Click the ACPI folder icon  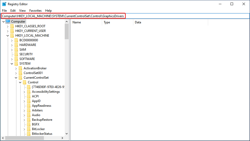pos(29,96)
